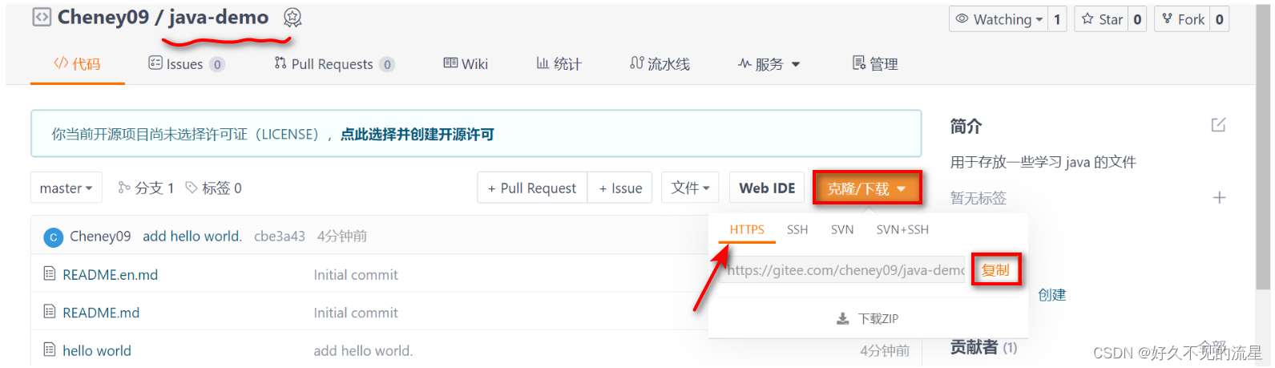Click the repository code icon beside Cheney09

[42, 17]
